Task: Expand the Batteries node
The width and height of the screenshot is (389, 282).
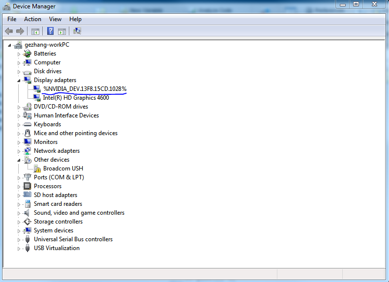Action: click(19, 54)
